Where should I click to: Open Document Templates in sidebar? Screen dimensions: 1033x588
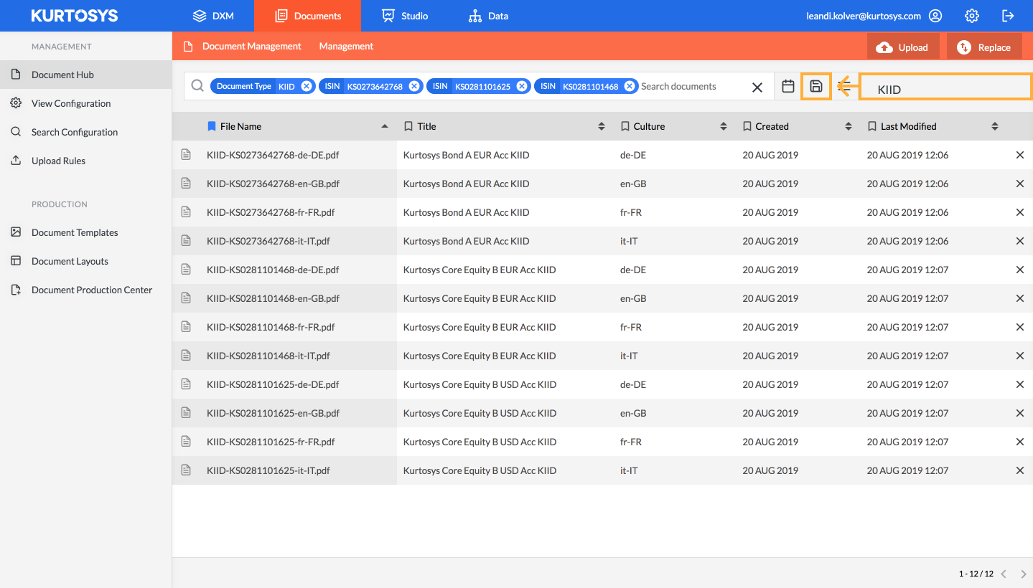tap(86, 232)
